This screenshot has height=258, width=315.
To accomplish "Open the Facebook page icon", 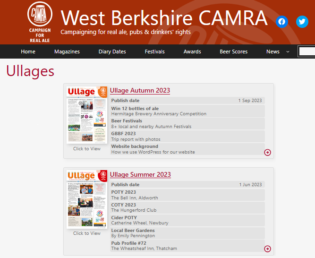I will click(281, 22).
